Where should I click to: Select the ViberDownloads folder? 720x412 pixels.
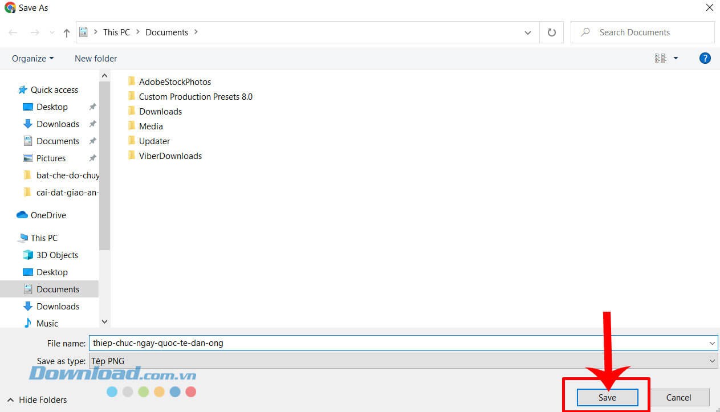(x=170, y=156)
